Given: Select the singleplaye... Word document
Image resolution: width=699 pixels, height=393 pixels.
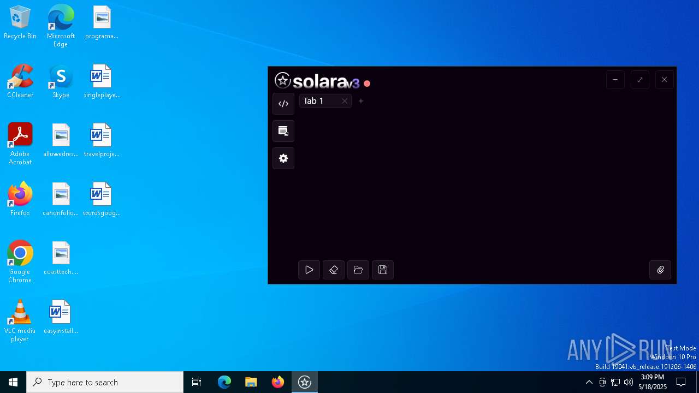Looking at the screenshot, I should coord(102,82).
